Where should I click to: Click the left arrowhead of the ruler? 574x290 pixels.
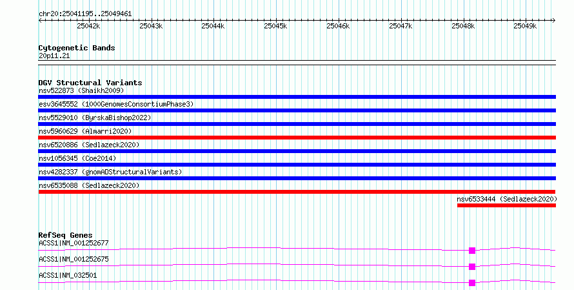pyautogui.click(x=40, y=21)
